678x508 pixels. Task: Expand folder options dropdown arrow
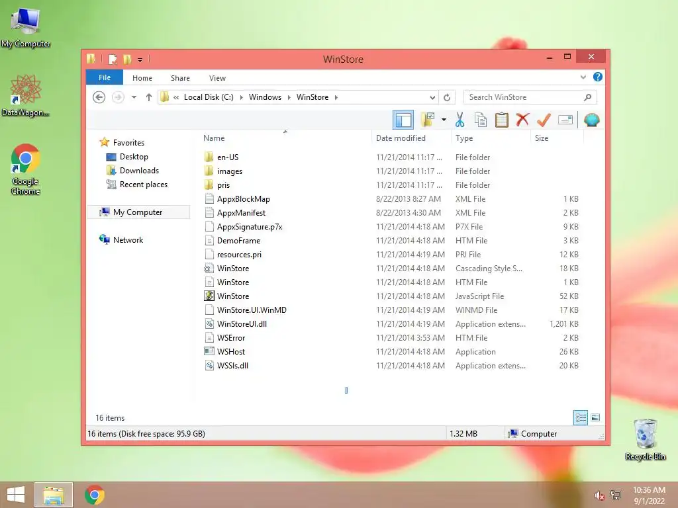tap(444, 120)
